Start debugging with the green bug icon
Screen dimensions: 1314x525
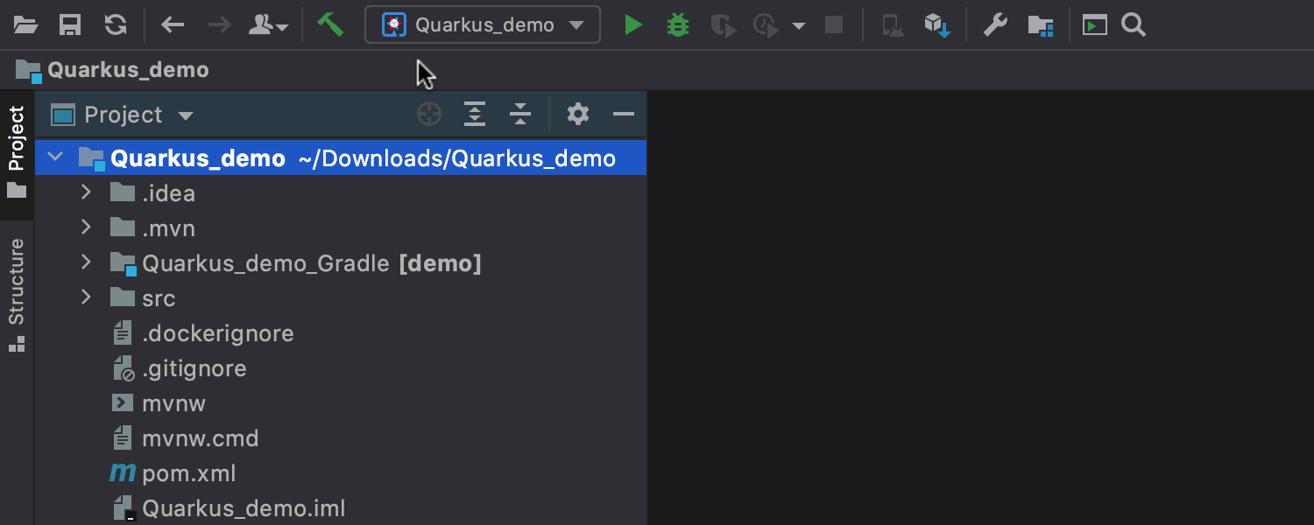tap(677, 25)
